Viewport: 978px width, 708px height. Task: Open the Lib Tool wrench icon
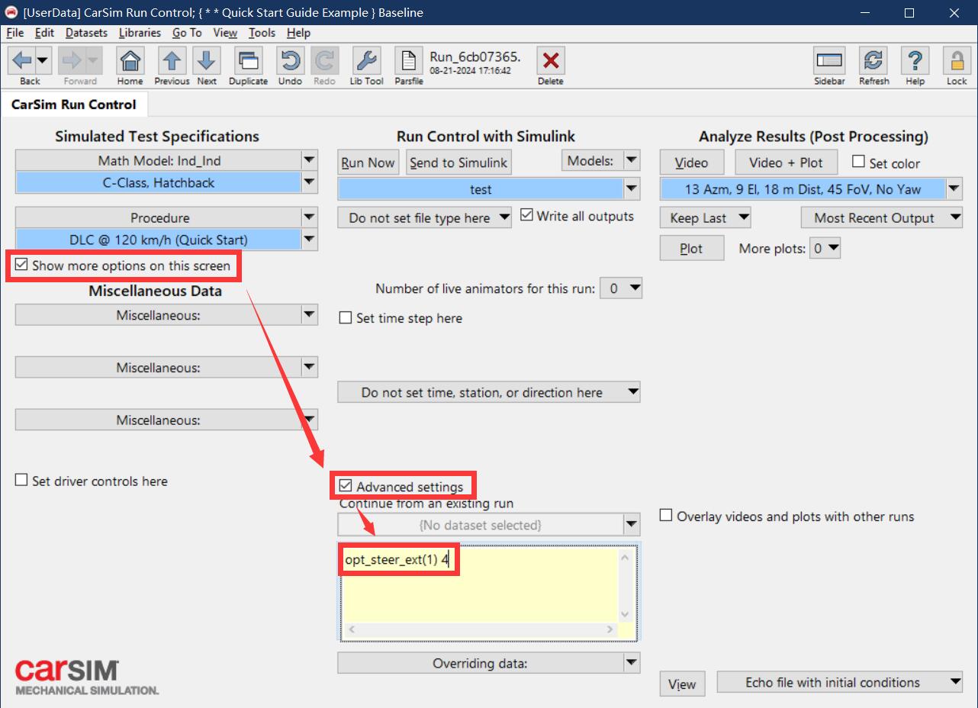click(366, 60)
